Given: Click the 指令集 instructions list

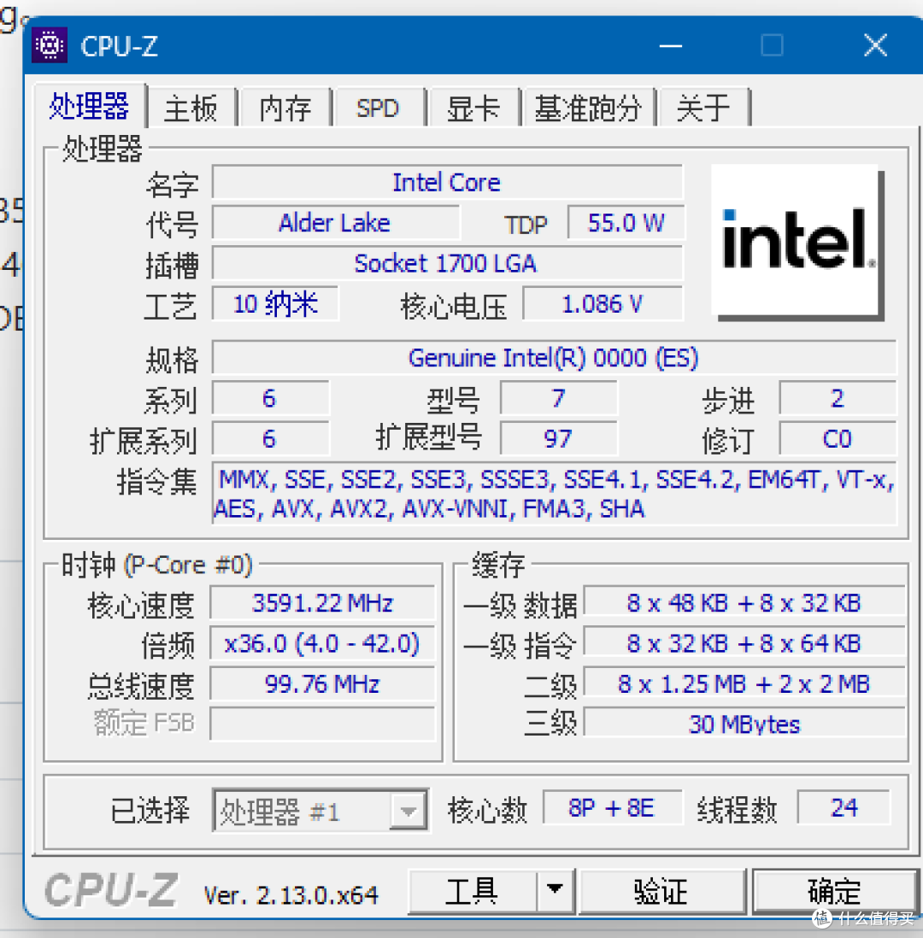Looking at the screenshot, I should click(555, 494).
